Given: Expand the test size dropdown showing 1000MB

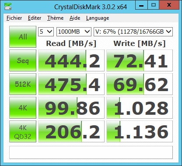Looking at the screenshot, I should [74, 32].
